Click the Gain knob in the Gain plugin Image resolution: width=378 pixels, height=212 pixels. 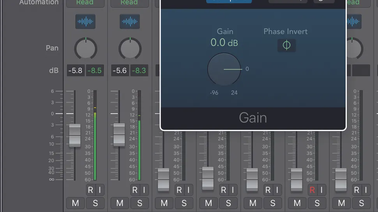(224, 69)
